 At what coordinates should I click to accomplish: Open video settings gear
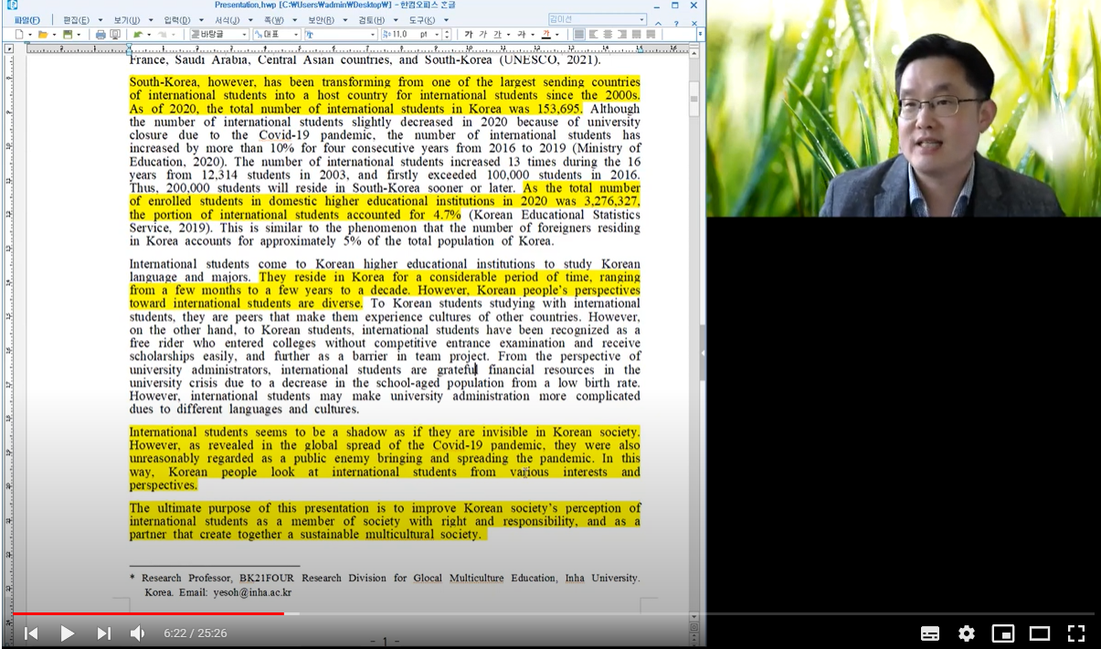click(x=967, y=633)
